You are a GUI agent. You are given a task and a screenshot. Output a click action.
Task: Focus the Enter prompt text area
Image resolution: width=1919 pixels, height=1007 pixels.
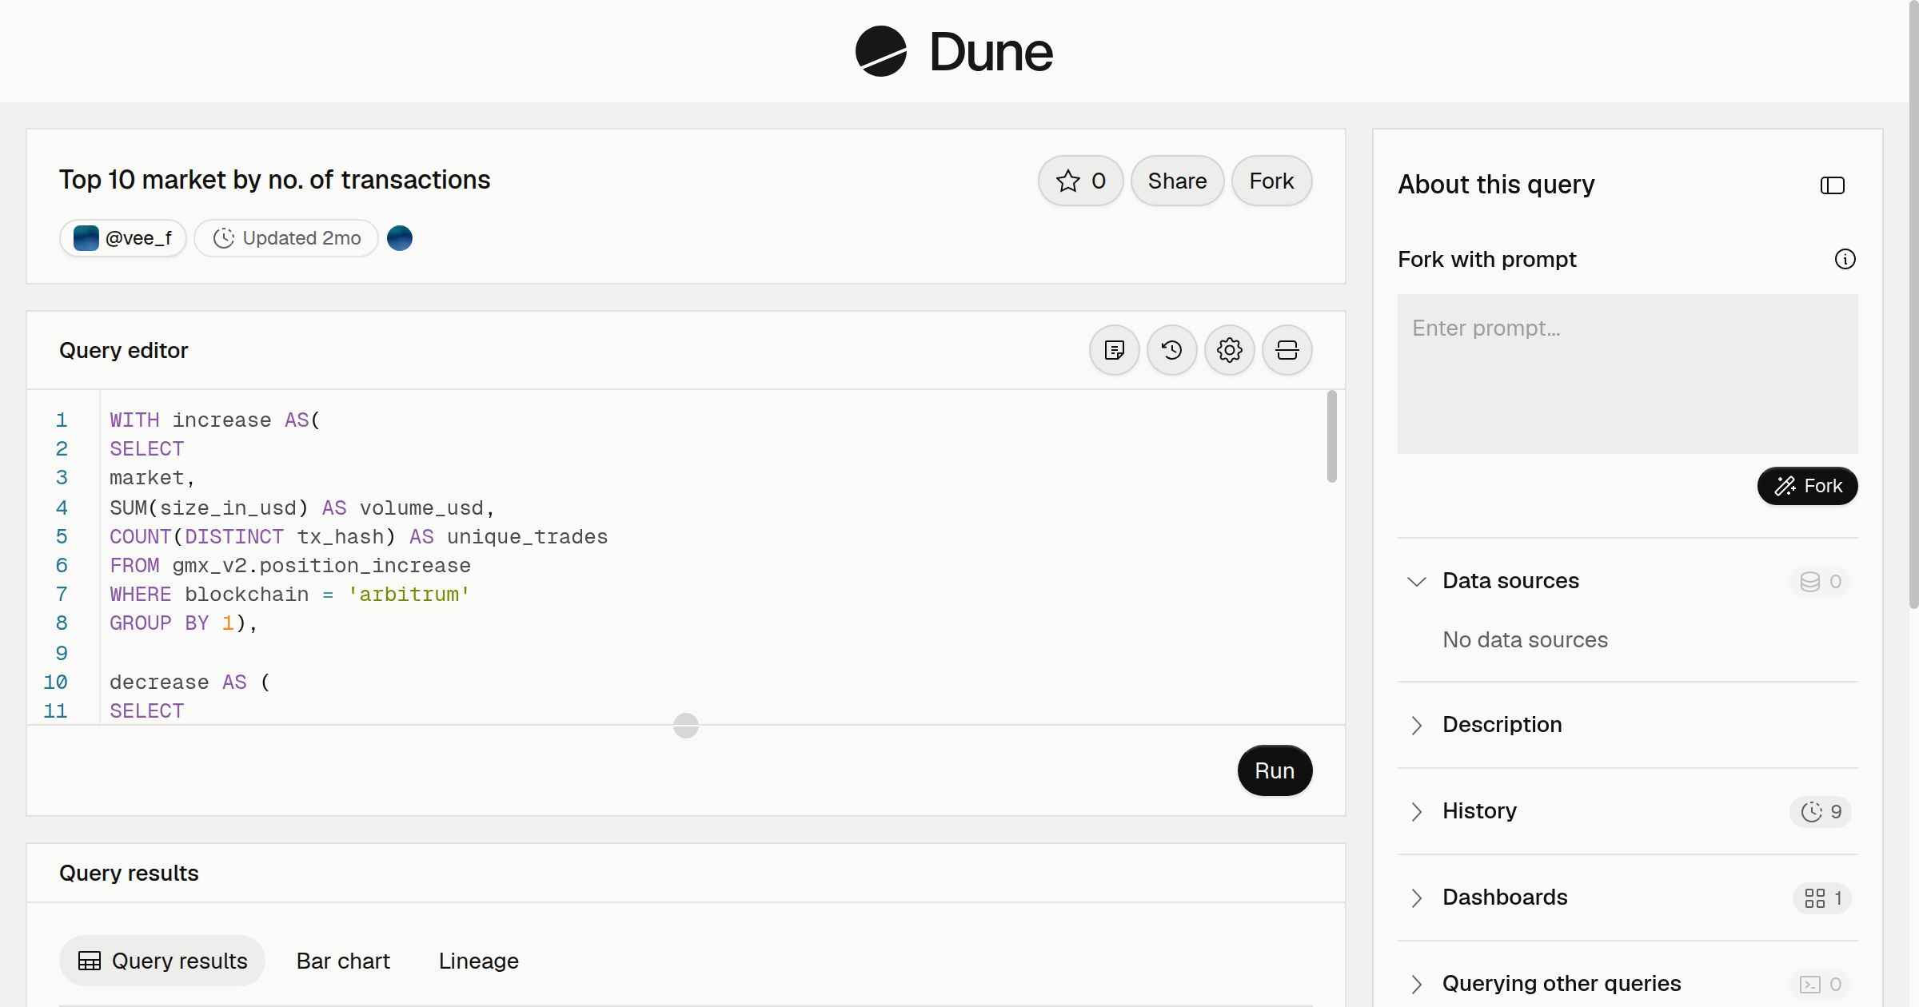(x=1627, y=374)
